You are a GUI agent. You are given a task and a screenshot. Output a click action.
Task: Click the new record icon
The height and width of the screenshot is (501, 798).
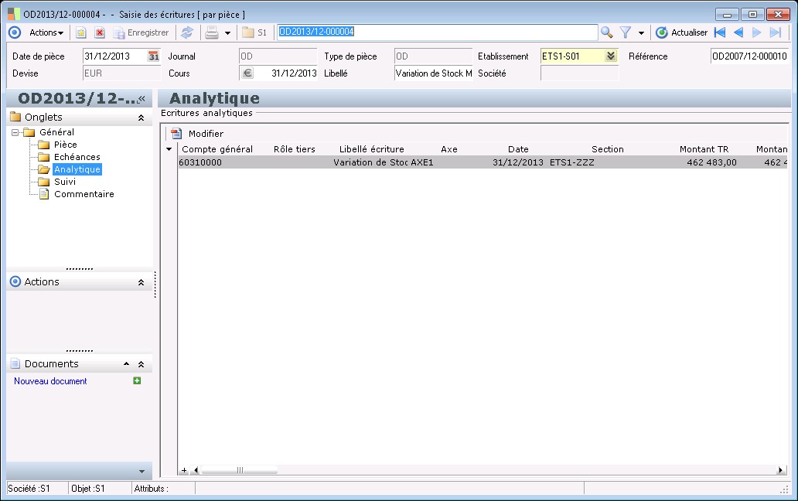tap(81, 32)
